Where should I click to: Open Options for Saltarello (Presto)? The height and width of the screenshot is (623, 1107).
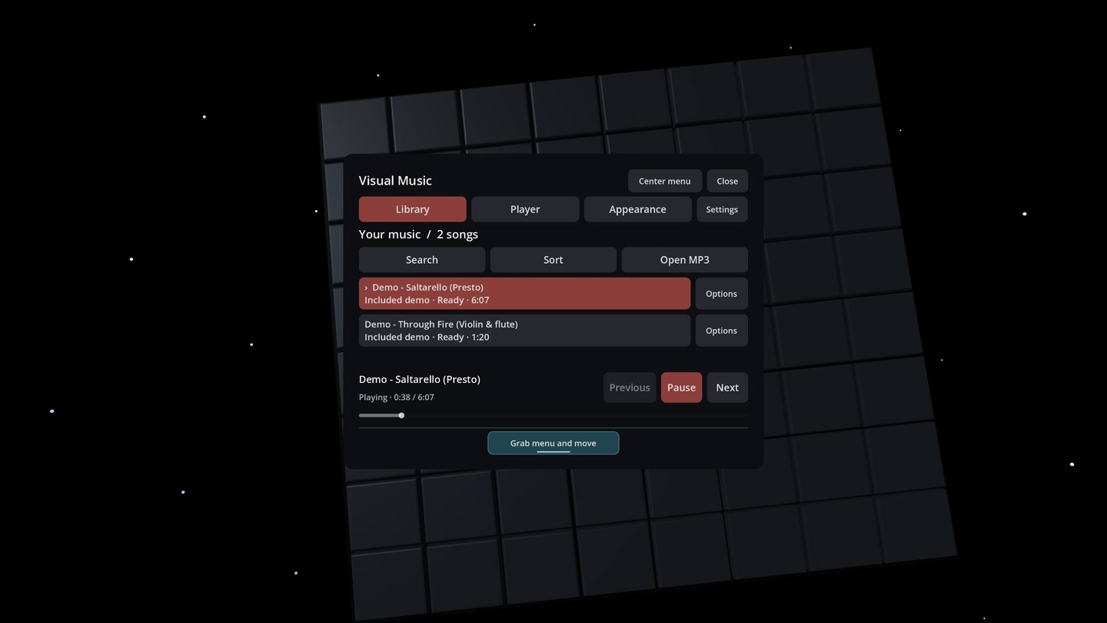click(x=721, y=294)
